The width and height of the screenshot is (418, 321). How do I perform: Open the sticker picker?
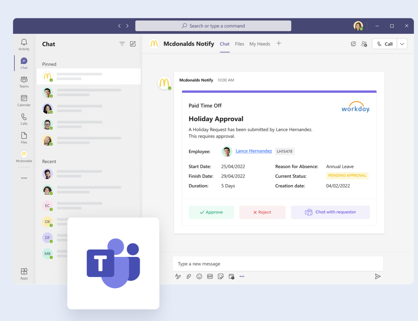pos(221,276)
